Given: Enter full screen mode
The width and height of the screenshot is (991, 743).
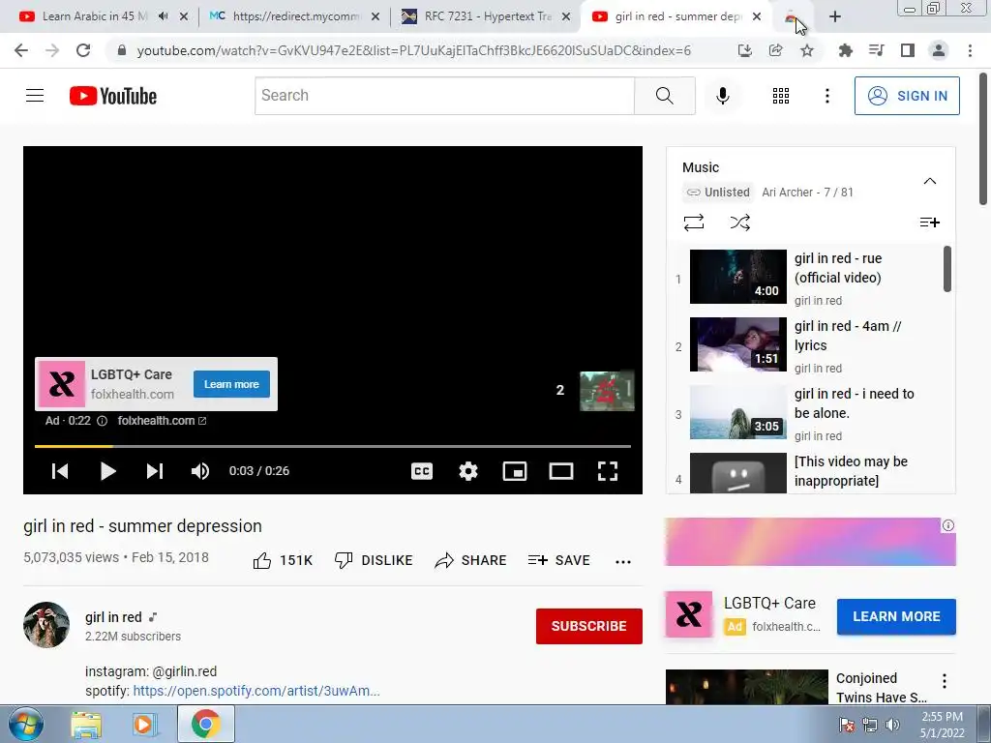Looking at the screenshot, I should (608, 471).
